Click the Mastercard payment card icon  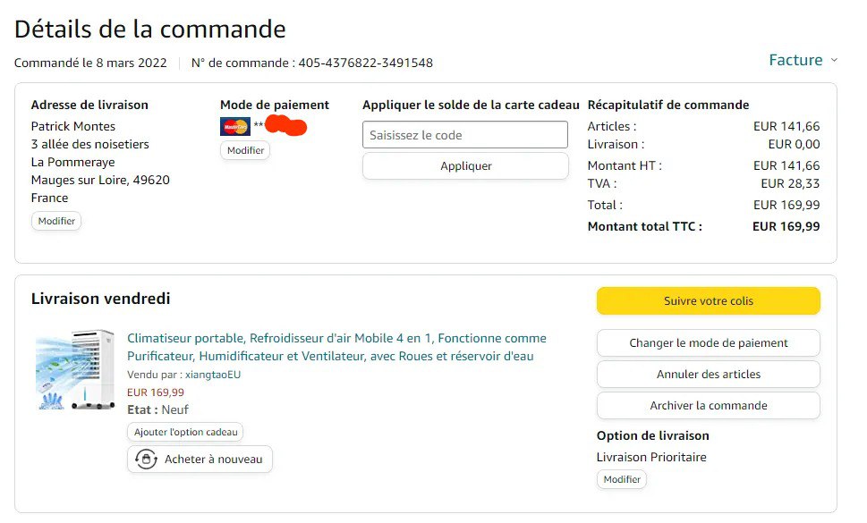(x=234, y=126)
